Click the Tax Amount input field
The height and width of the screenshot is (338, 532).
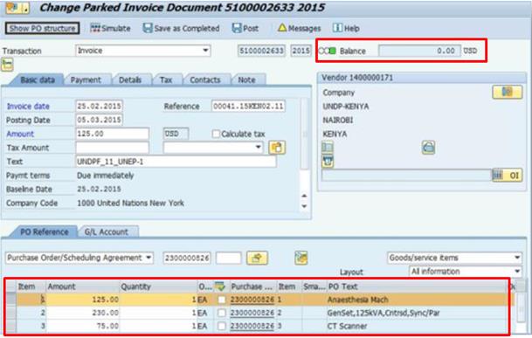[113, 148]
